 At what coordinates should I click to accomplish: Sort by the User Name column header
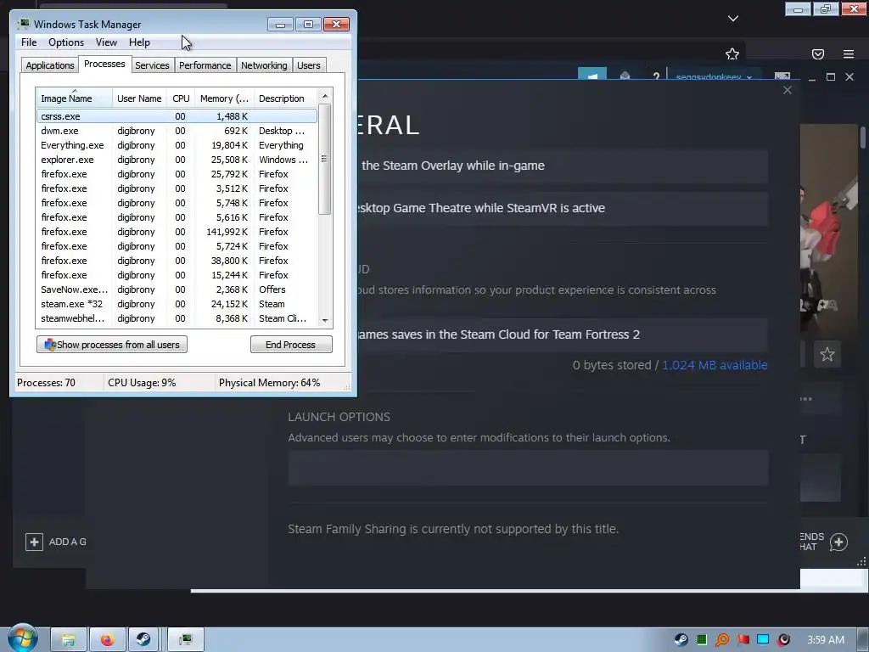pos(139,98)
